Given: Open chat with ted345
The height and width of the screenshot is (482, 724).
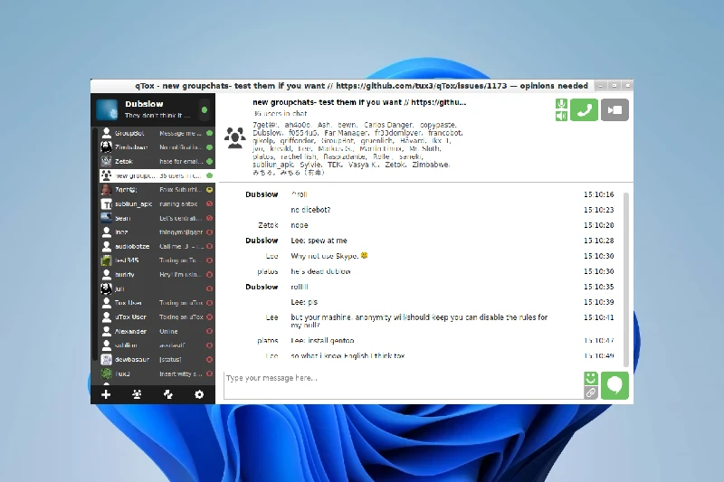Looking at the screenshot, I should tap(157, 260).
